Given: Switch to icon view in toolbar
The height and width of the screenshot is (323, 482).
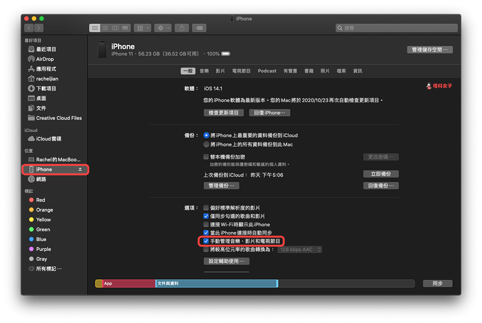Looking at the screenshot, I should 95,28.
